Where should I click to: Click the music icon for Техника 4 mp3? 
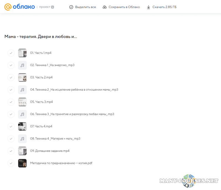pos(22,139)
